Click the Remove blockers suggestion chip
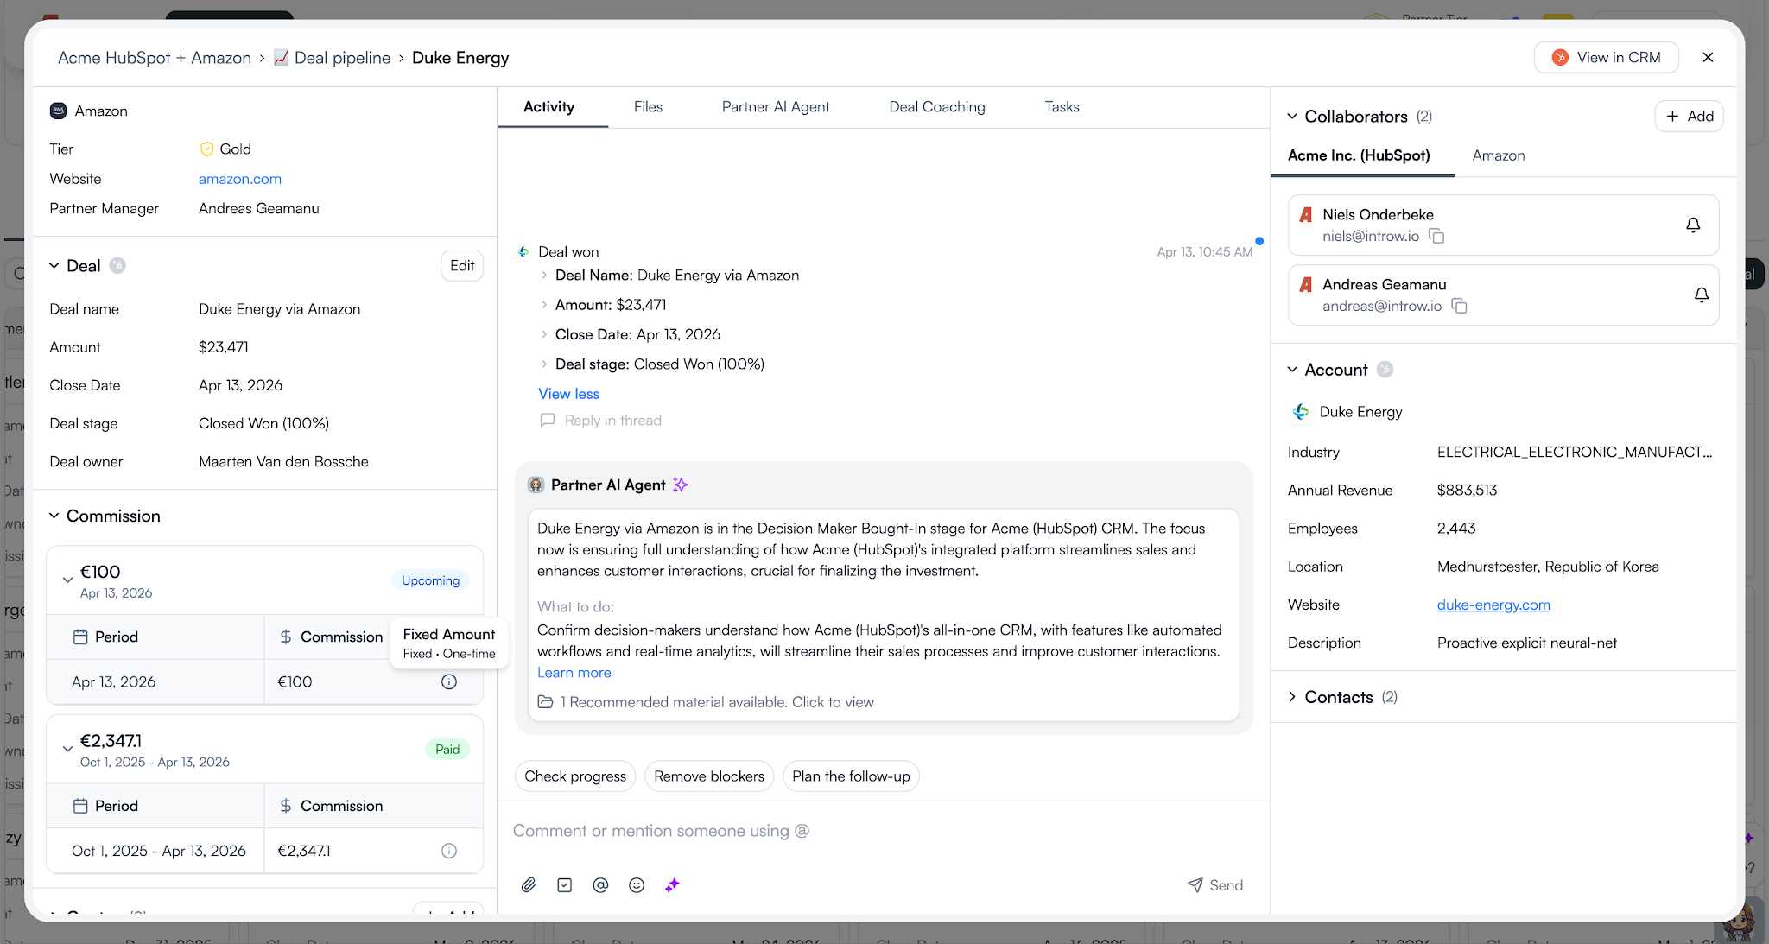1769x944 pixels. [709, 776]
